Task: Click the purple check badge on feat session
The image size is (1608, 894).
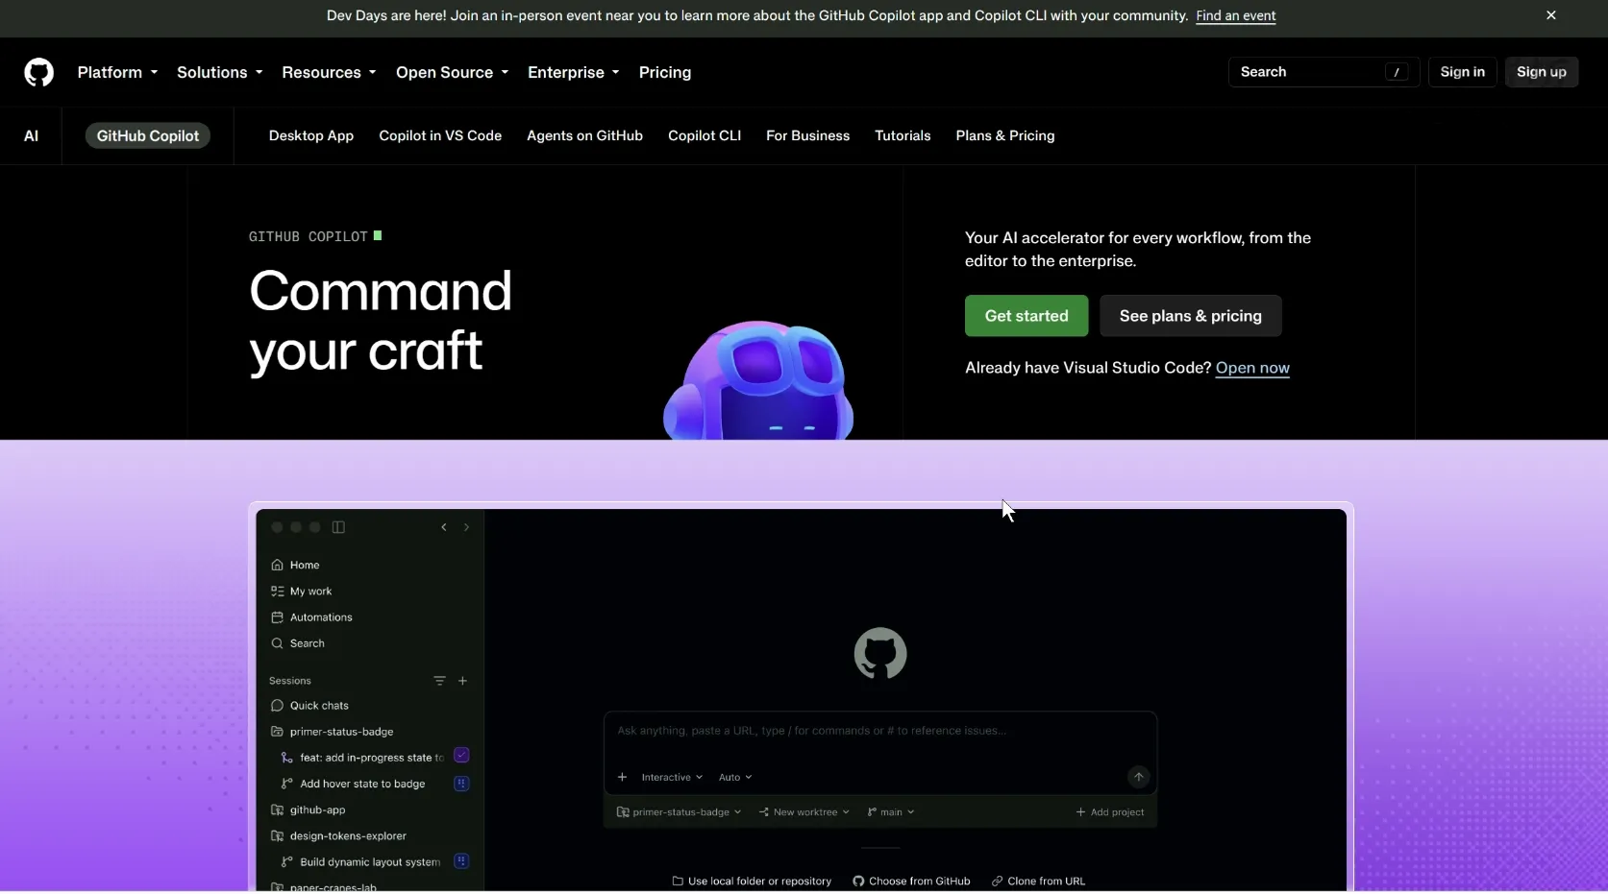Action: (x=461, y=756)
